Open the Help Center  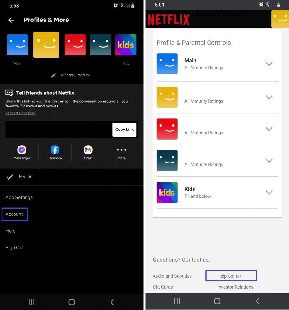click(x=231, y=276)
